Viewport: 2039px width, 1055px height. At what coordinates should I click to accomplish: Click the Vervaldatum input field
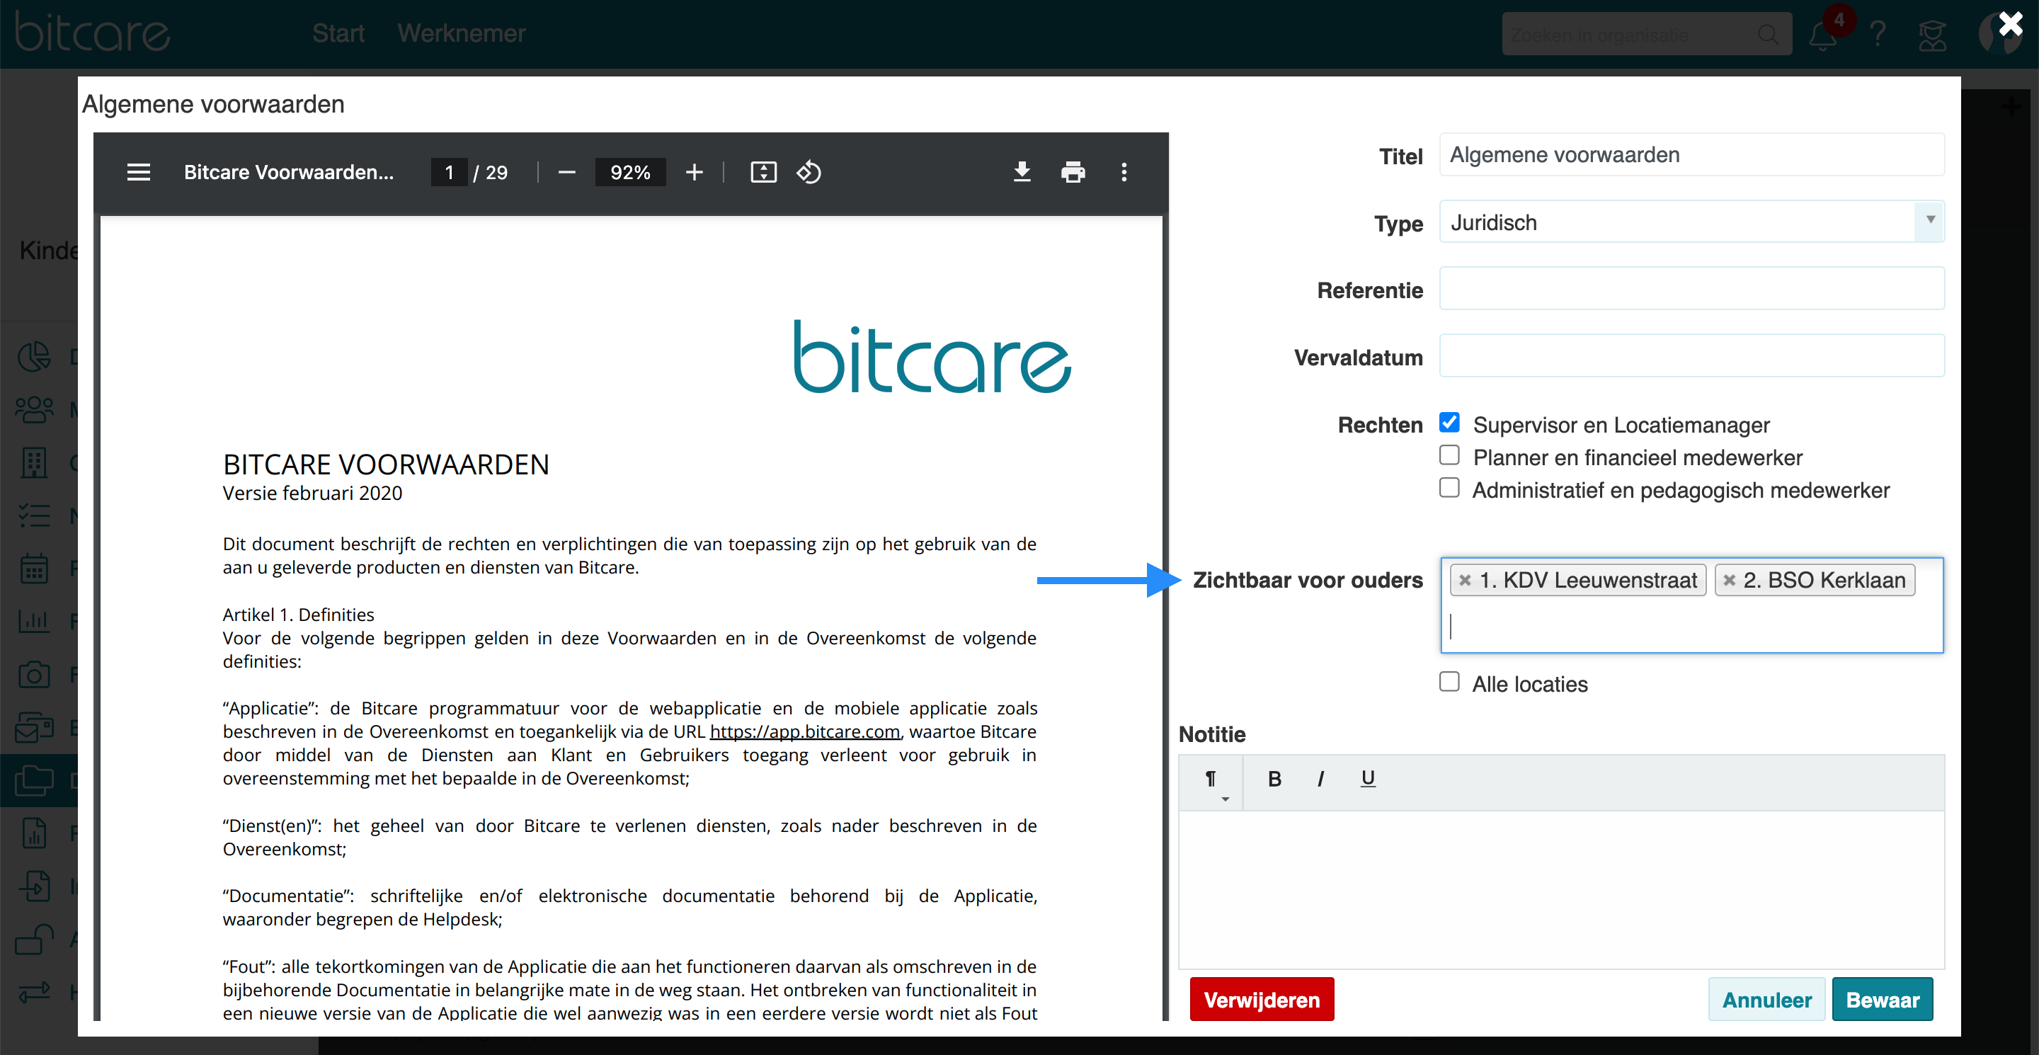1691,356
